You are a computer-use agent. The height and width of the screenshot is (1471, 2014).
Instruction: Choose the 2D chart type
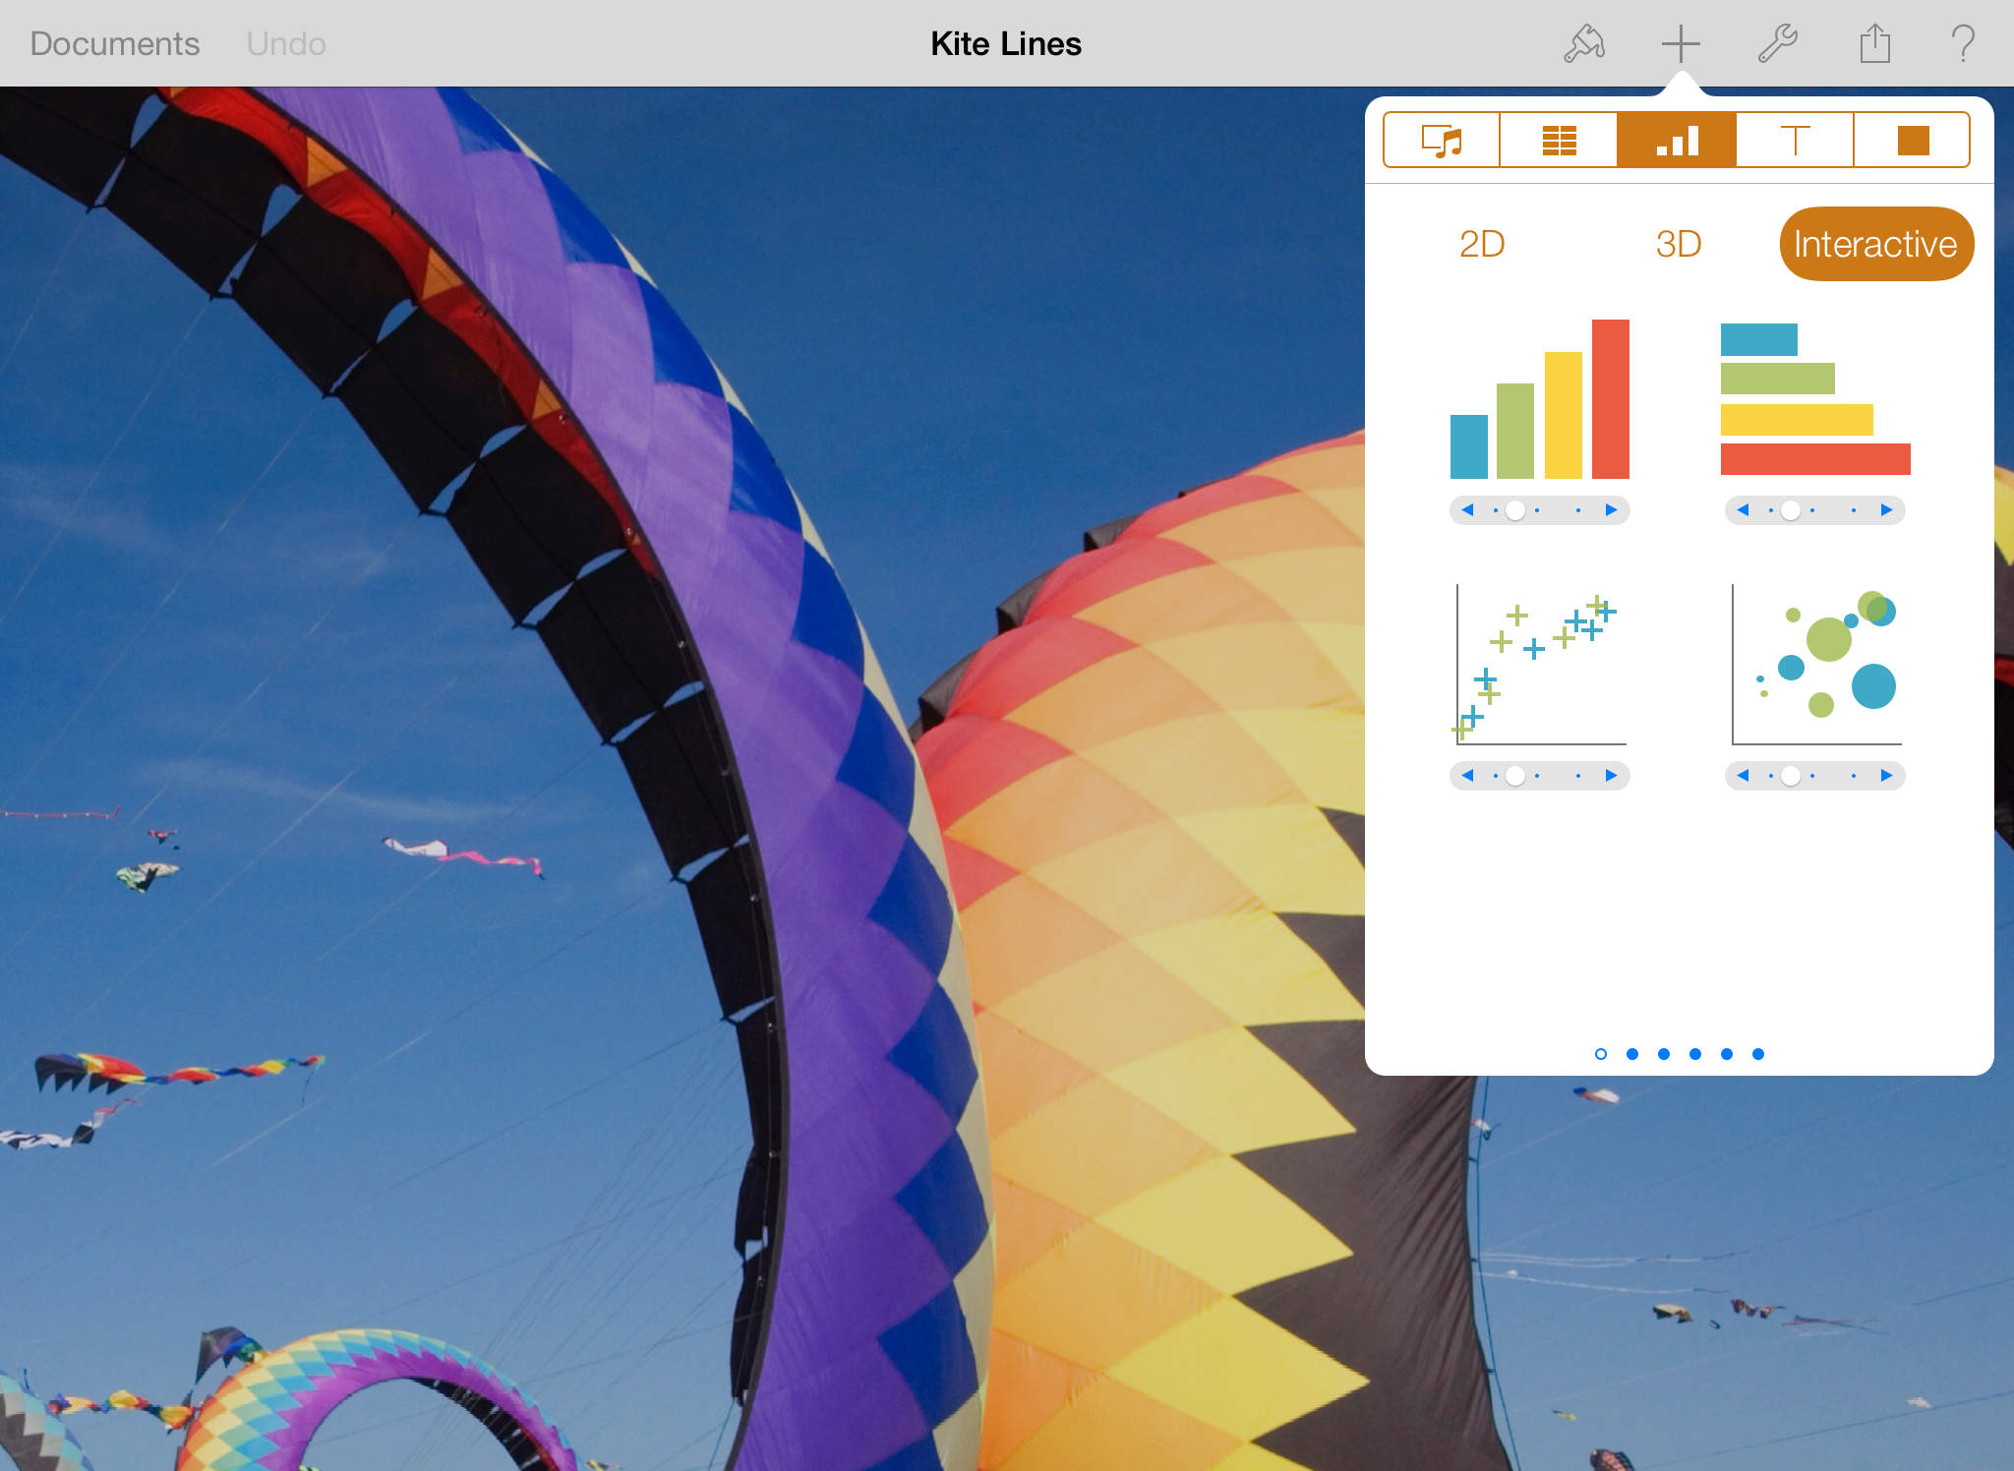coord(1482,244)
